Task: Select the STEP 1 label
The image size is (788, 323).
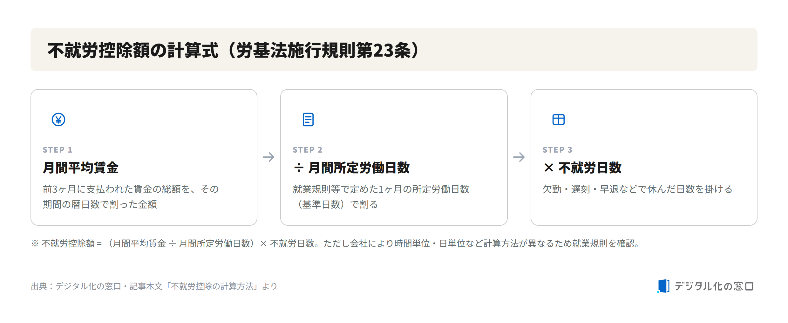Action: [x=58, y=150]
